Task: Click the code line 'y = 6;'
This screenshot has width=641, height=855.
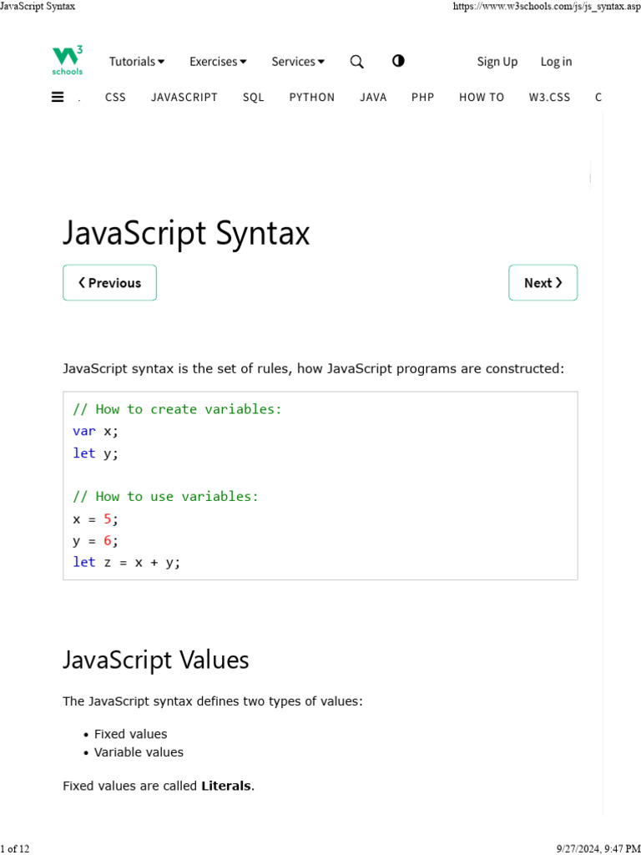Action: 95,541
